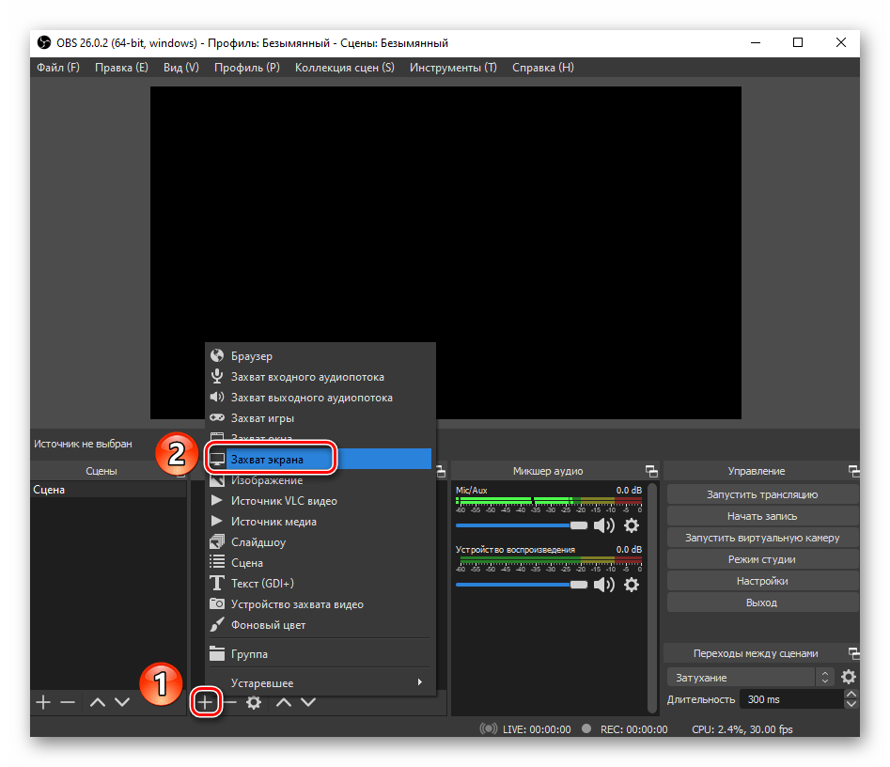Click the Источник не выбран label
The width and height of the screenshot is (890, 767).
[83, 444]
